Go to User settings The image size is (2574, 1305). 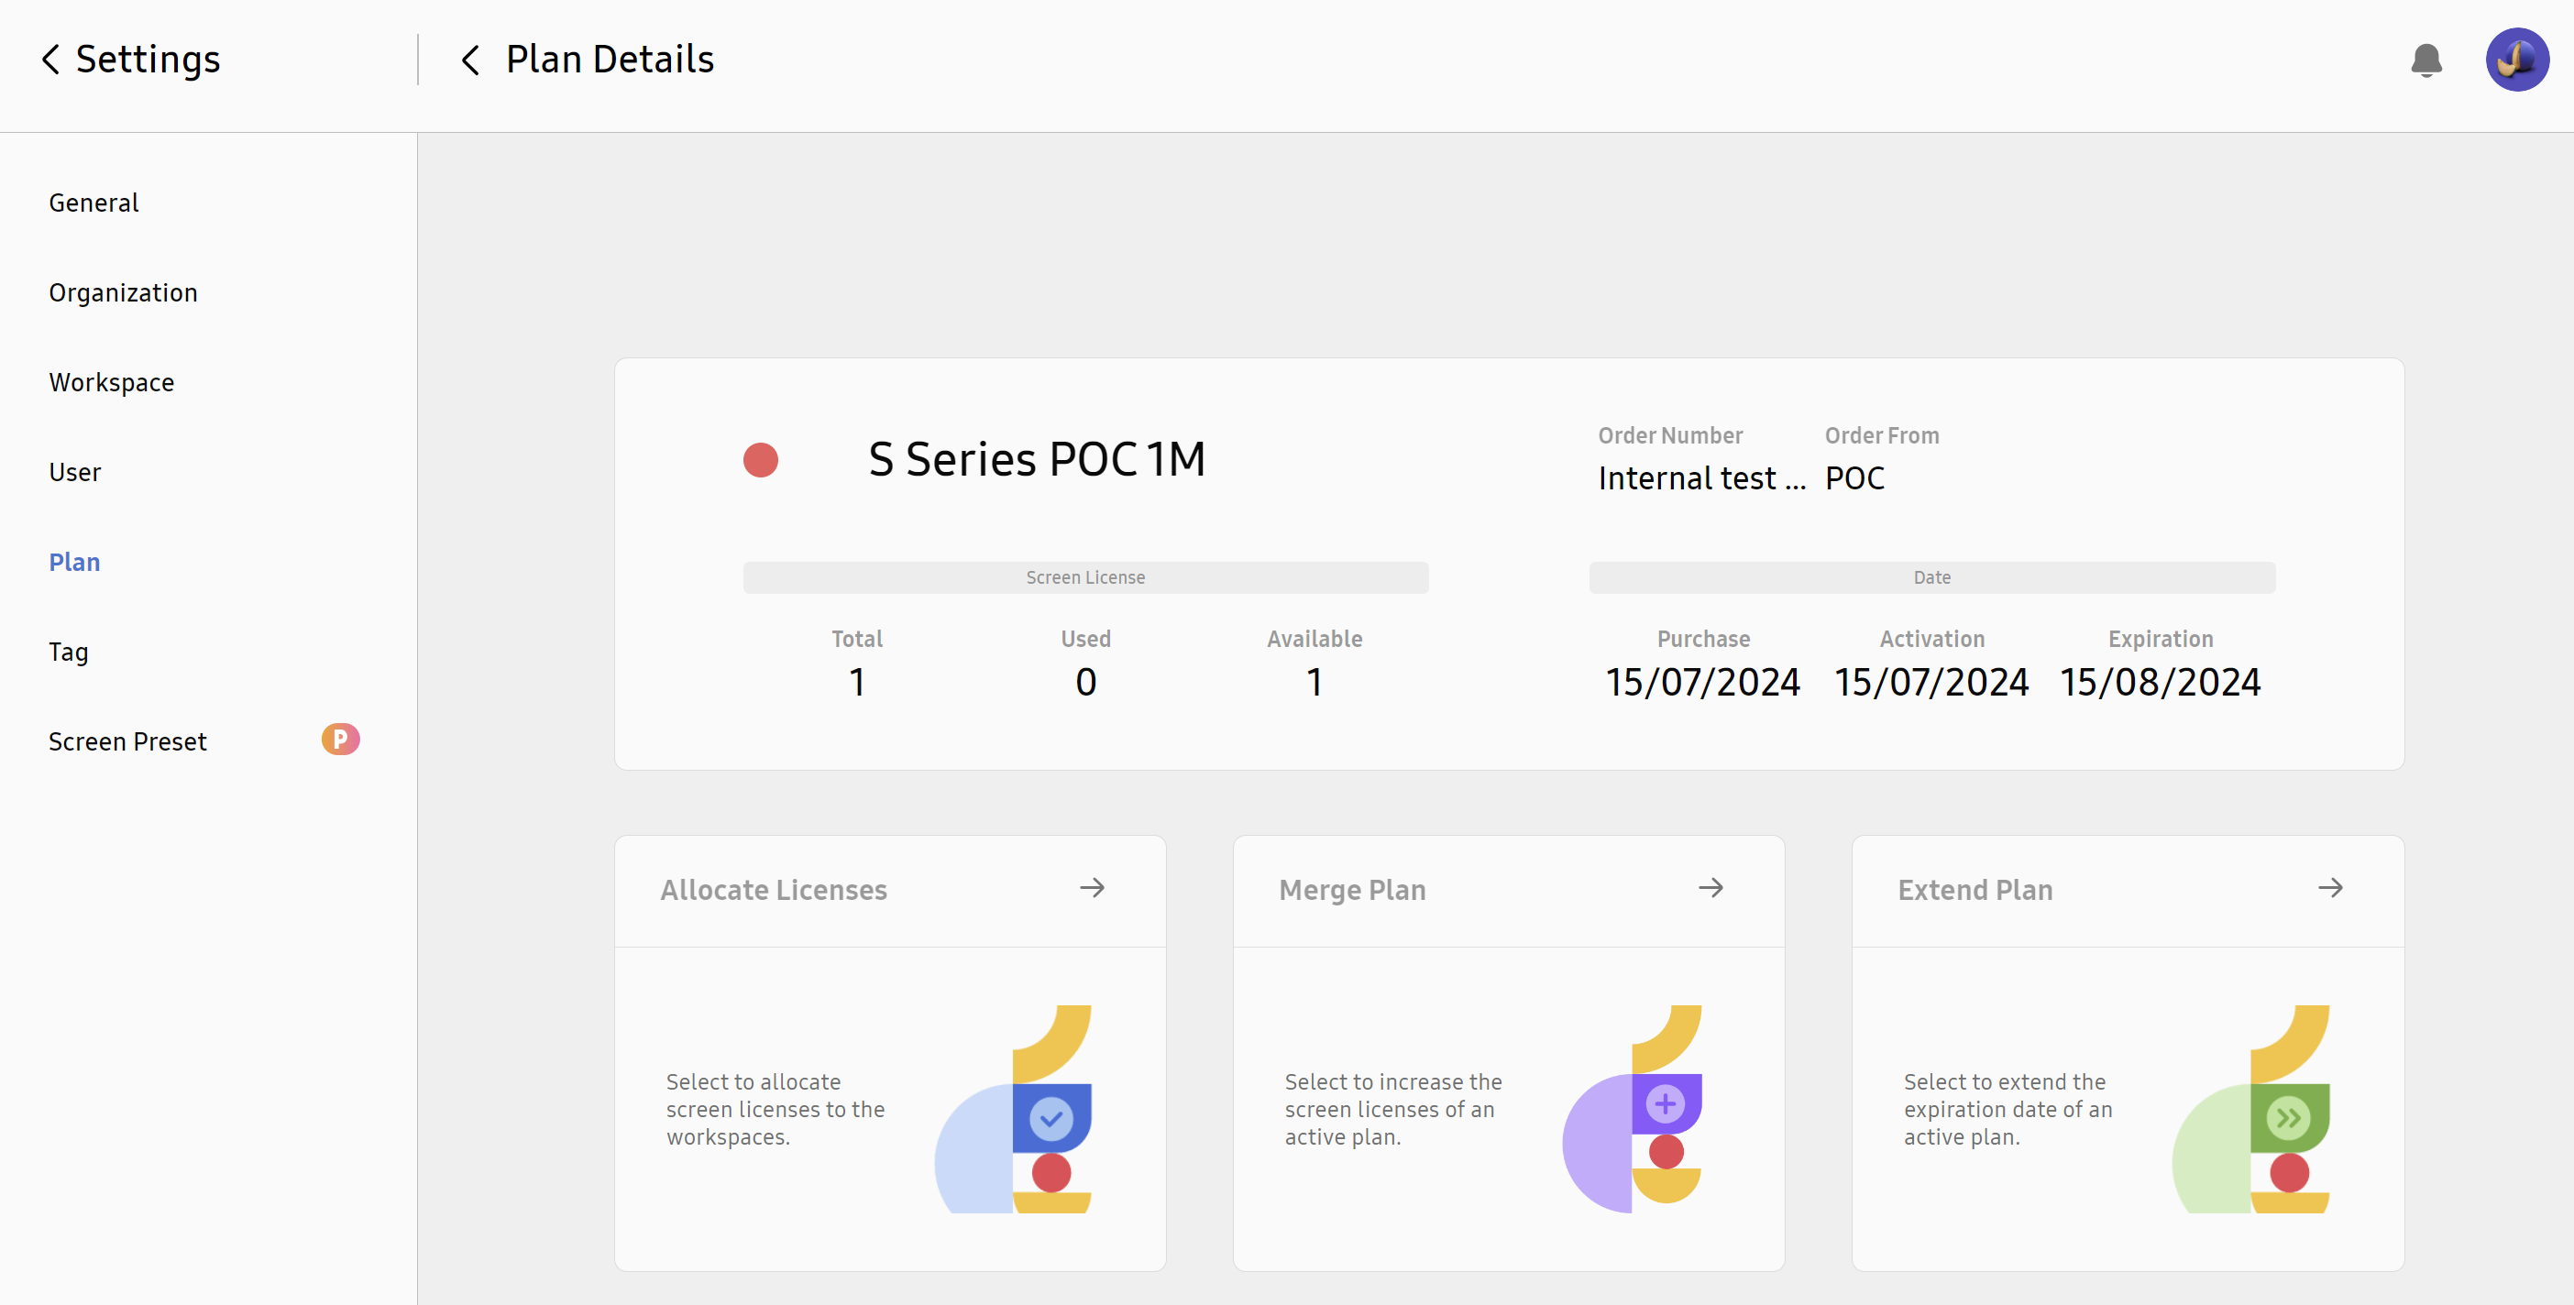(x=75, y=473)
